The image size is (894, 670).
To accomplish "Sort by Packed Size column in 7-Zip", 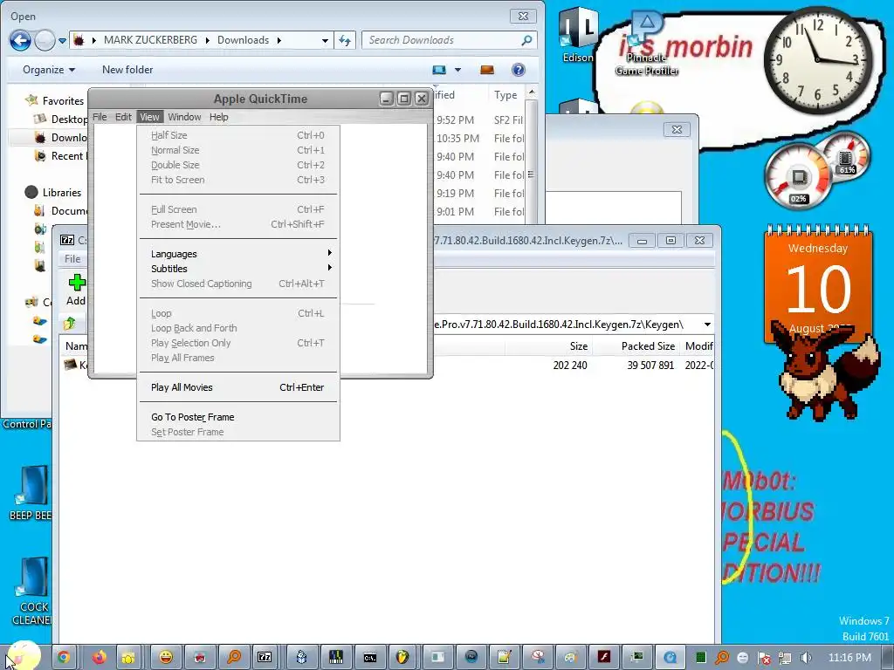I will tap(648, 345).
